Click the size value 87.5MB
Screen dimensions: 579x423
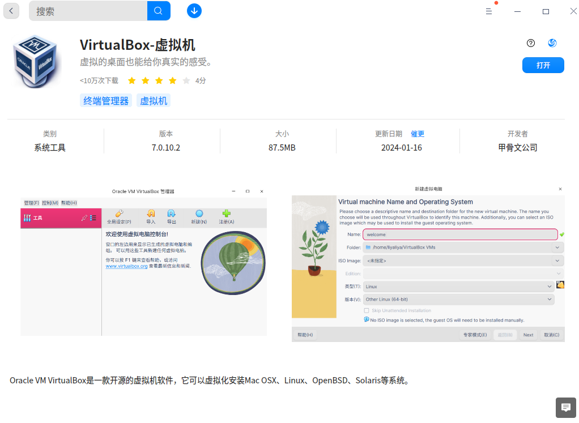(282, 148)
